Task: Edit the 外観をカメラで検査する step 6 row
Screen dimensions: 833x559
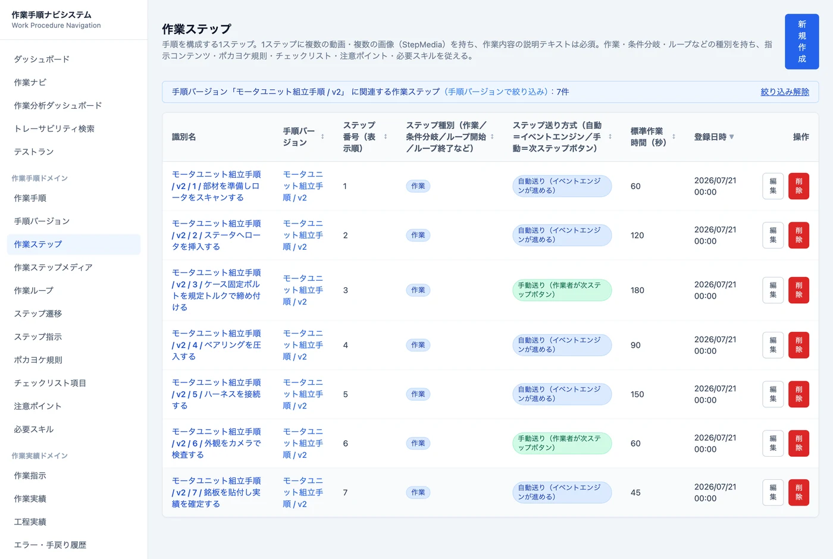Action: click(x=773, y=444)
